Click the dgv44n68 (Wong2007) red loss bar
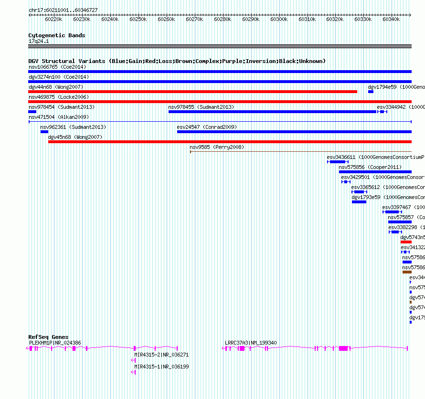This screenshot has width=425, height=399. (193, 92)
